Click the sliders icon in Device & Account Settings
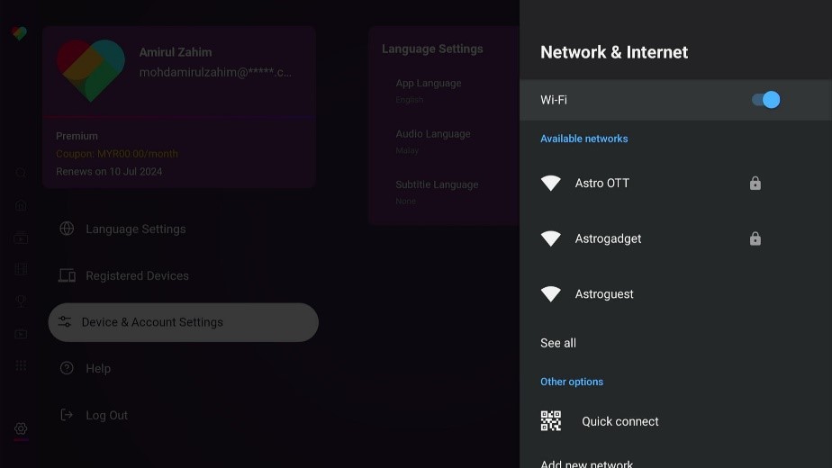Image resolution: width=832 pixels, height=468 pixels. coord(65,321)
